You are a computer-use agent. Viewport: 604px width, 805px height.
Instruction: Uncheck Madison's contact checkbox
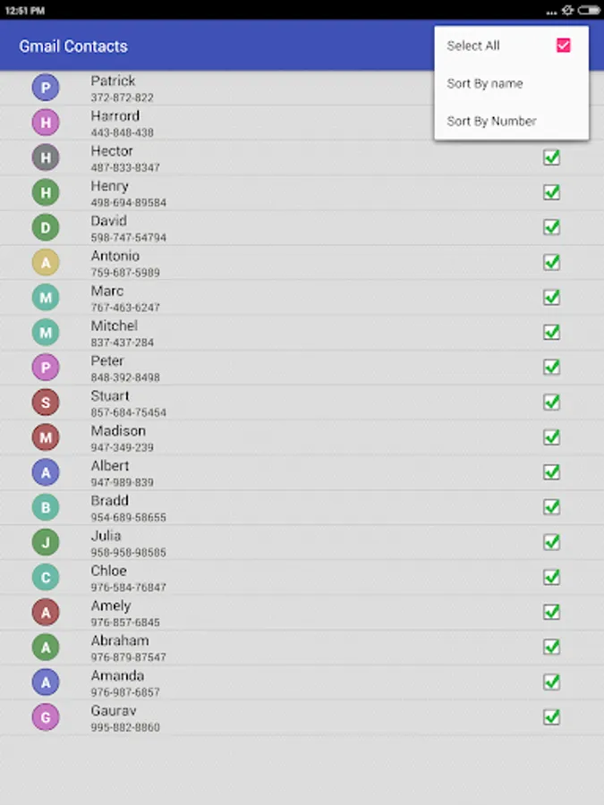552,437
